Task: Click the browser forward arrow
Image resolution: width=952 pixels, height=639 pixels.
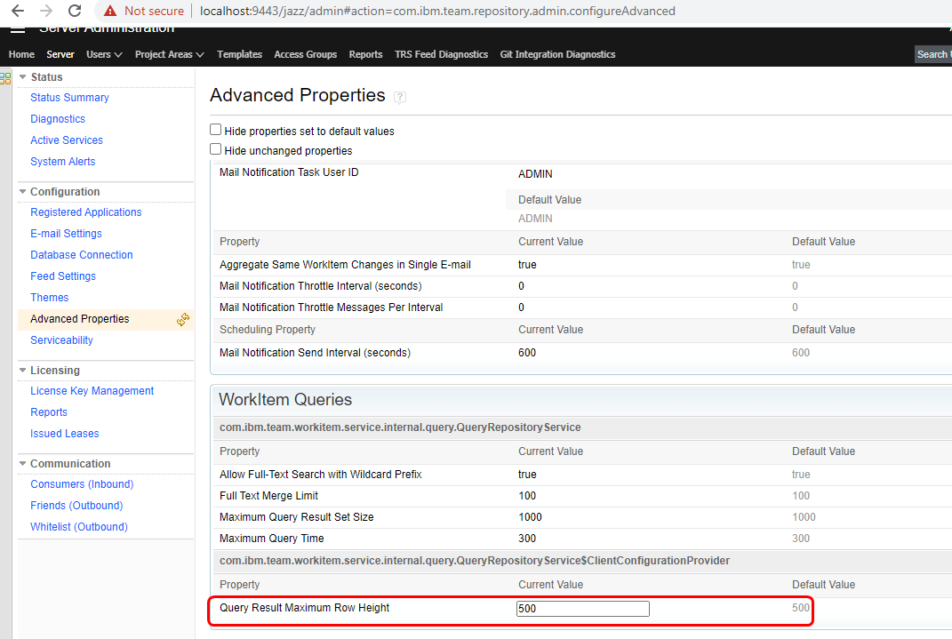Action: point(46,12)
